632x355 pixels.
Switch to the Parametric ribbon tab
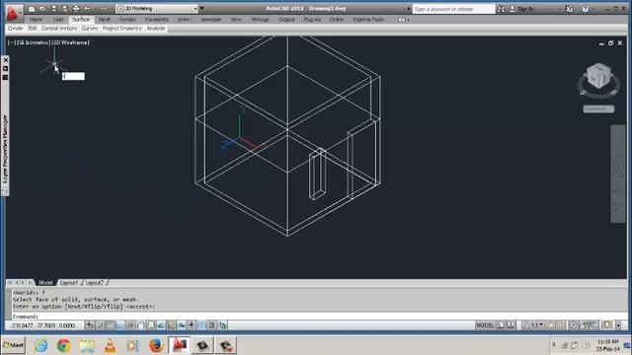click(157, 20)
